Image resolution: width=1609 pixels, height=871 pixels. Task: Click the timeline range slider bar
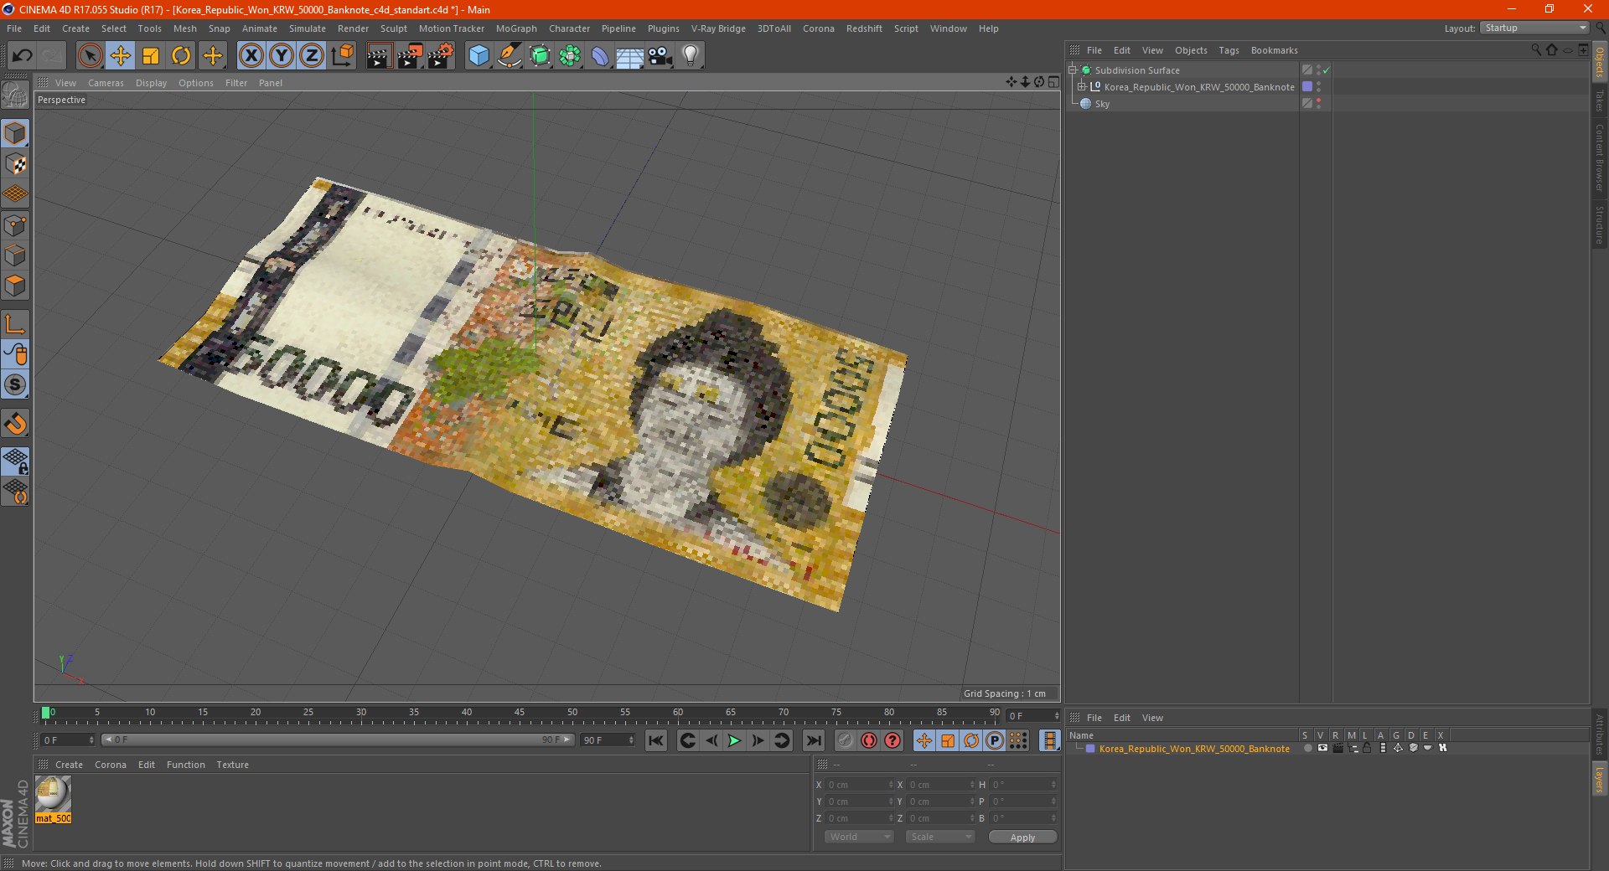(x=338, y=740)
